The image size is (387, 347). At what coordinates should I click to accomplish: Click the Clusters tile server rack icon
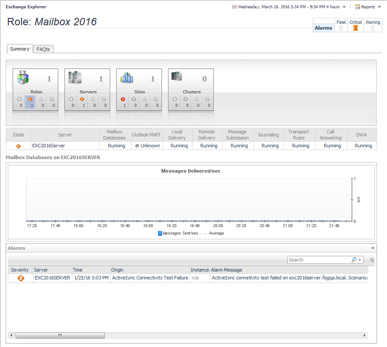click(176, 77)
